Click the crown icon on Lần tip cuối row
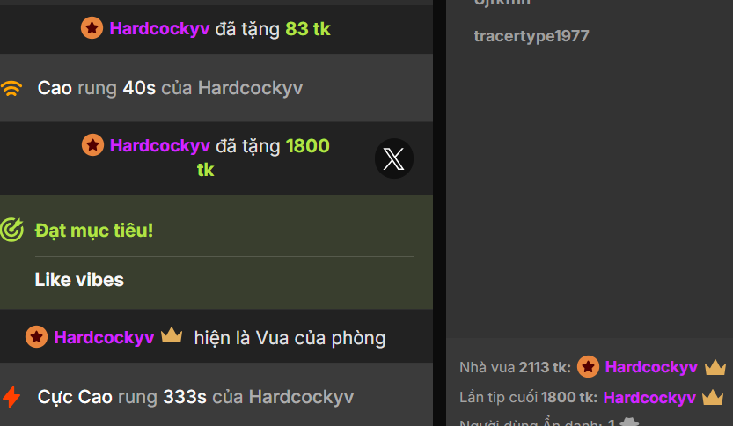The image size is (733, 426). pyautogui.click(x=713, y=398)
